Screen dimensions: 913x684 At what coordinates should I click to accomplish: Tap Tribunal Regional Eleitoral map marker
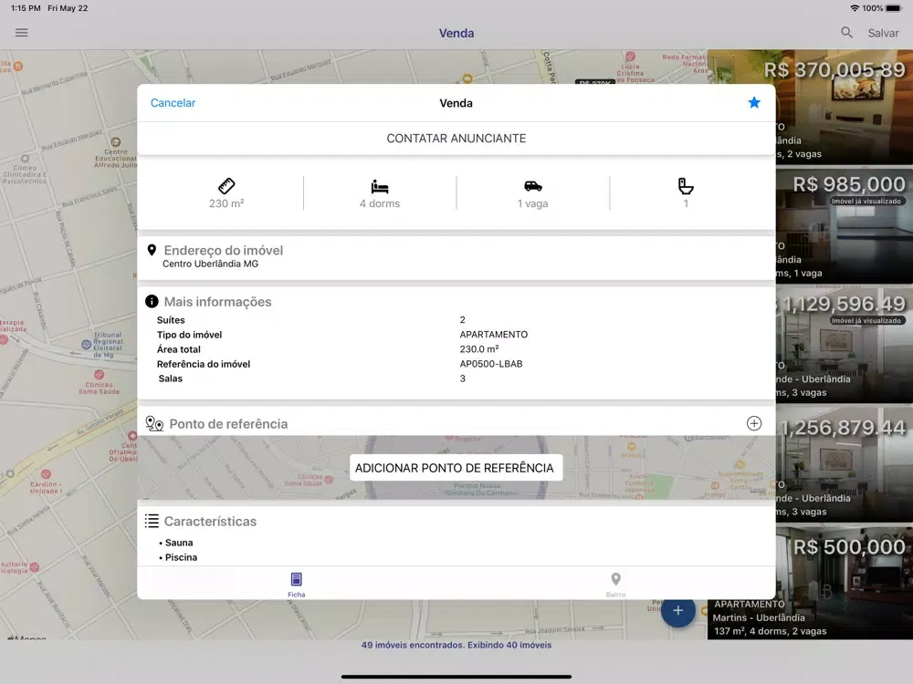[x=86, y=345]
